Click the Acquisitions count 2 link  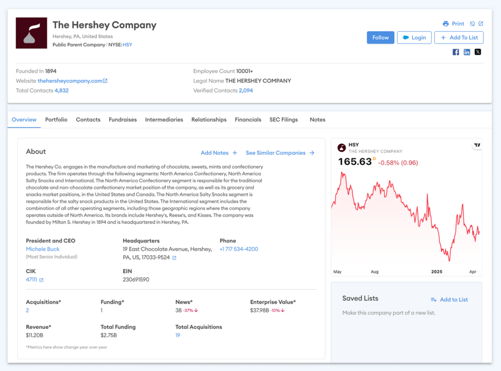[27, 310]
